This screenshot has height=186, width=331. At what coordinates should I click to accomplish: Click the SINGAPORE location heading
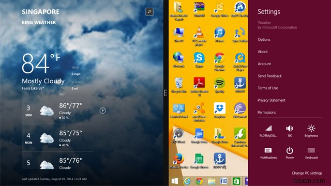tap(40, 12)
